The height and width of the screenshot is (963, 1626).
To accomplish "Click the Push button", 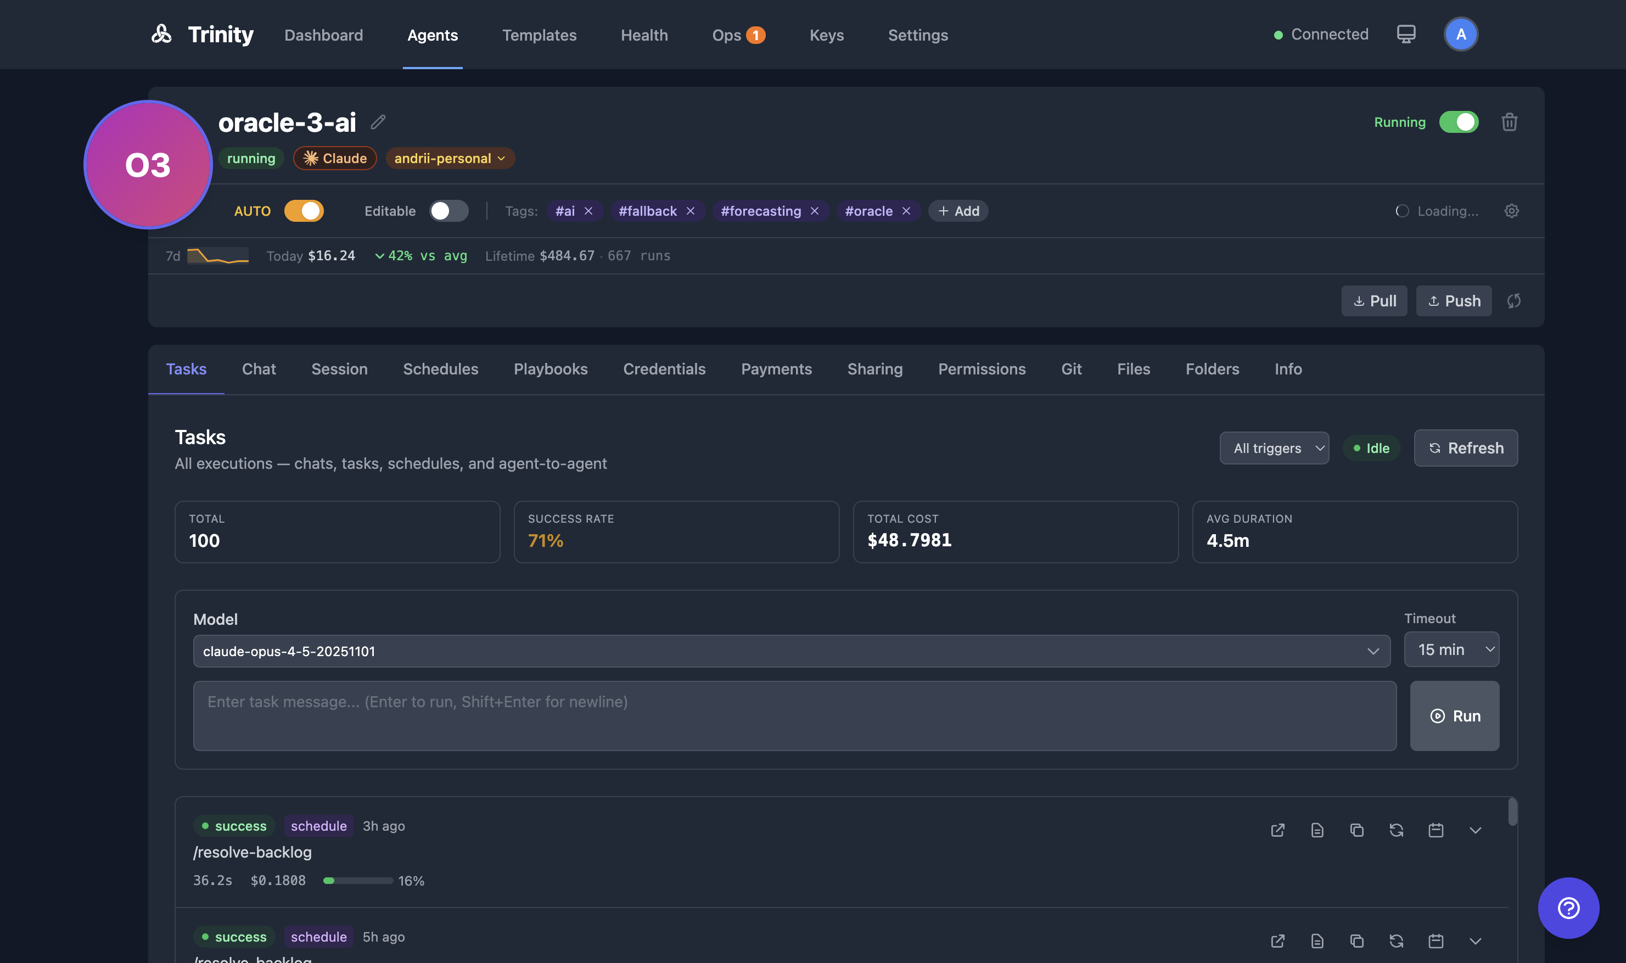I will click(x=1454, y=301).
